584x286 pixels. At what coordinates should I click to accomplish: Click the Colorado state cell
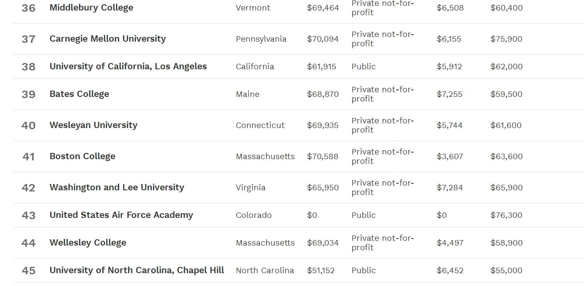click(x=254, y=215)
